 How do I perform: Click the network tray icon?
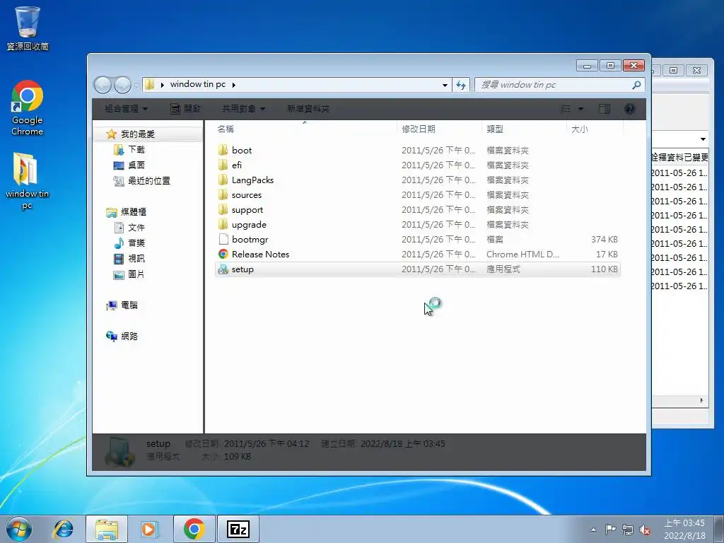pyautogui.click(x=628, y=530)
